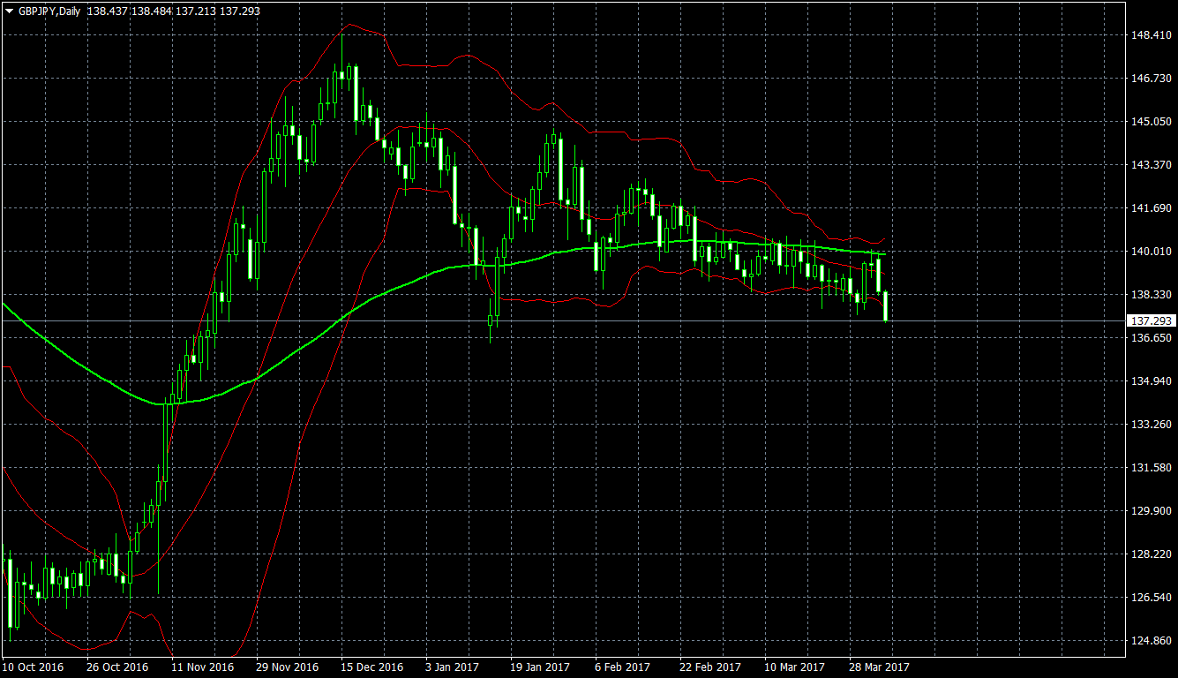Click the 145.050 price scale label
Viewport: 1178px width, 678px height.
click(x=1151, y=122)
